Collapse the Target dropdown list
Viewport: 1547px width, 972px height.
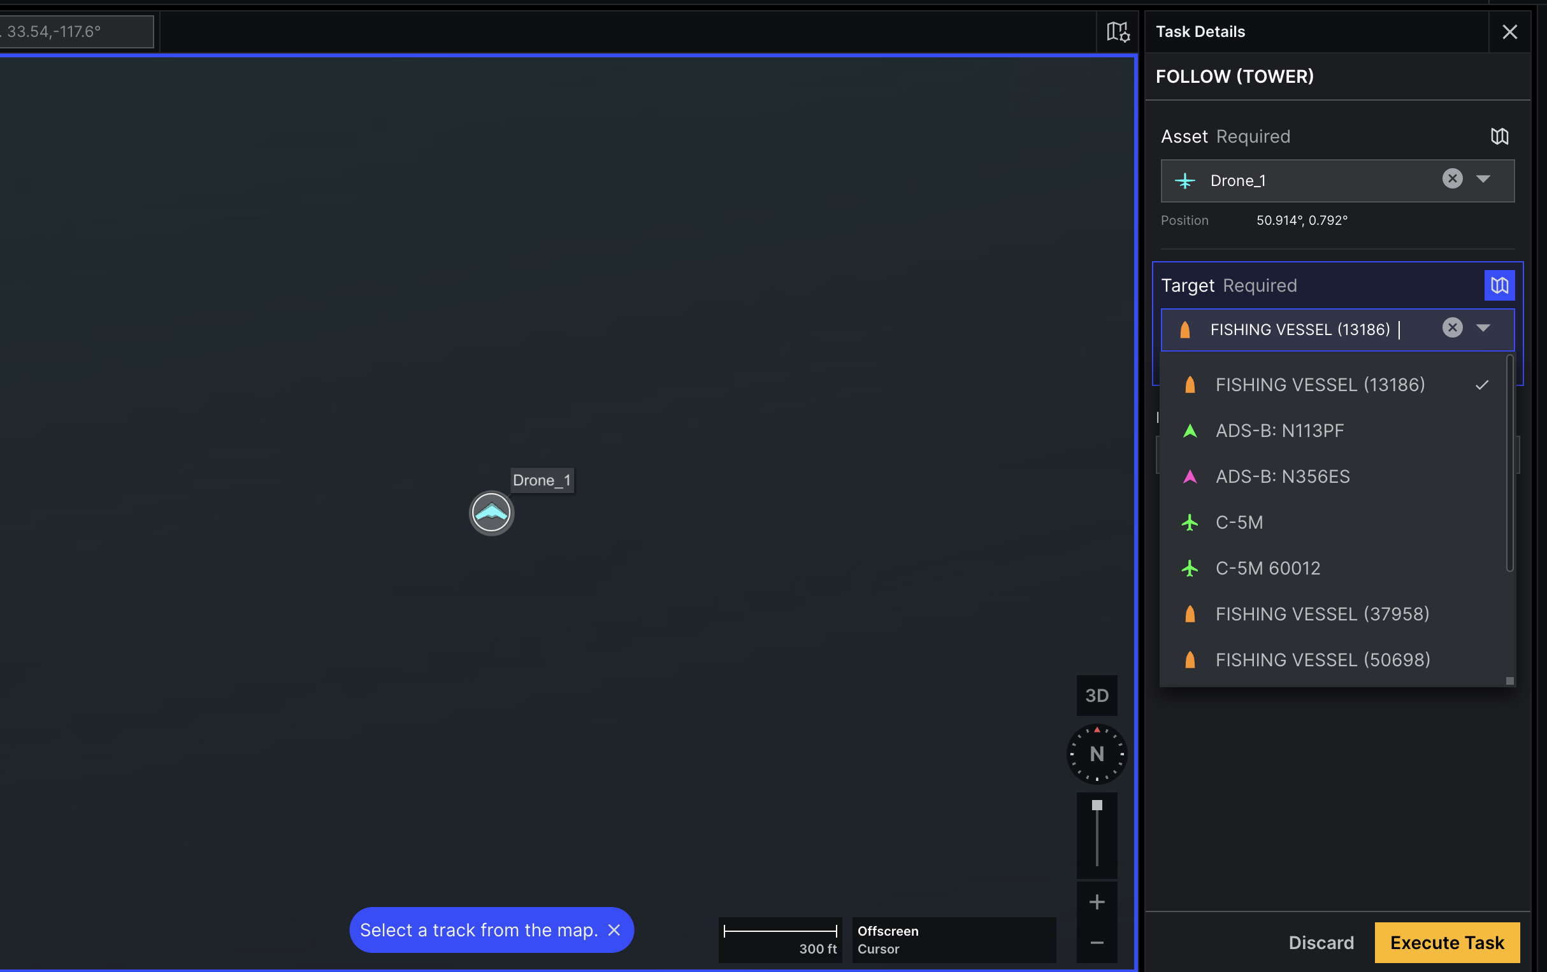pos(1484,328)
